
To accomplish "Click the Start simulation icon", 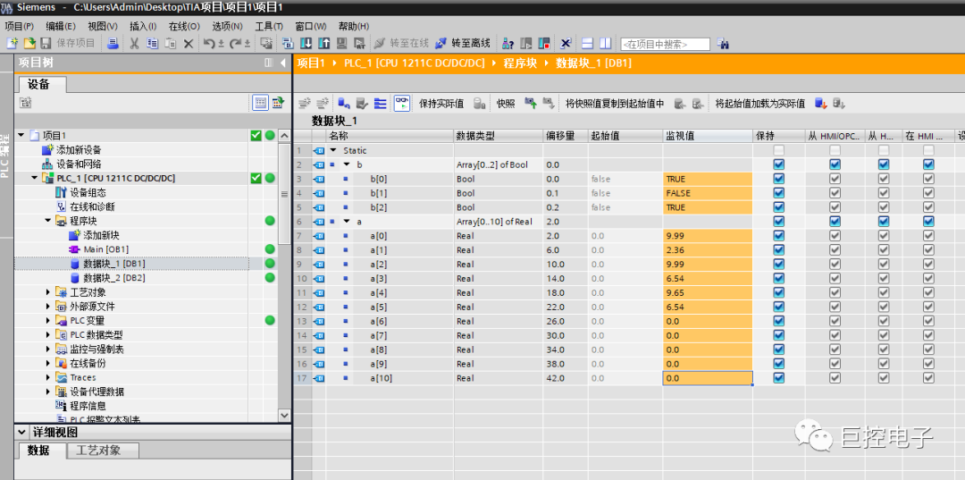I will coord(342,44).
